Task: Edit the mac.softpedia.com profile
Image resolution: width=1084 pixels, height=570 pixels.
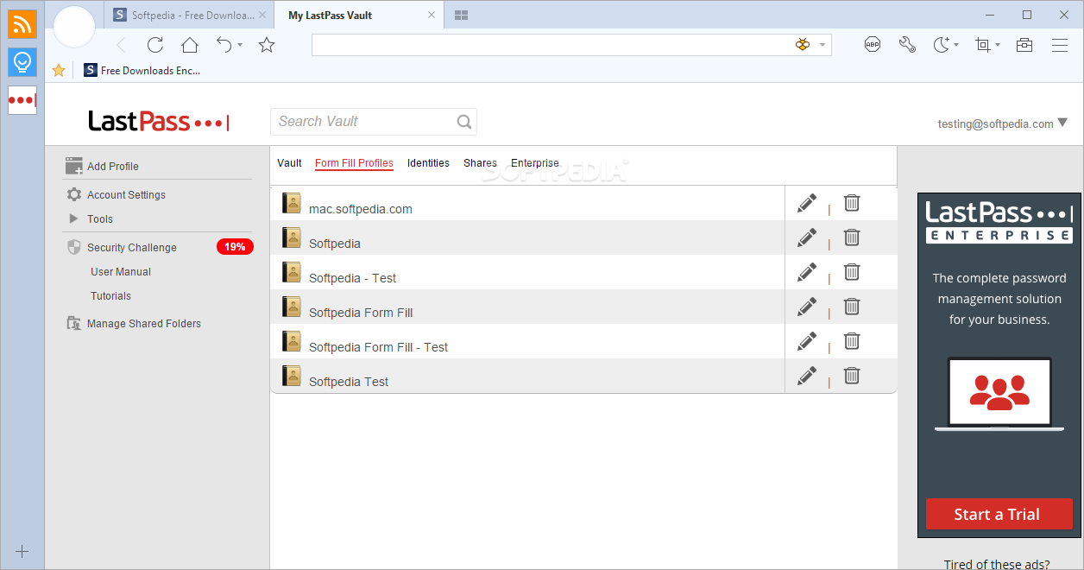Action: coord(807,203)
